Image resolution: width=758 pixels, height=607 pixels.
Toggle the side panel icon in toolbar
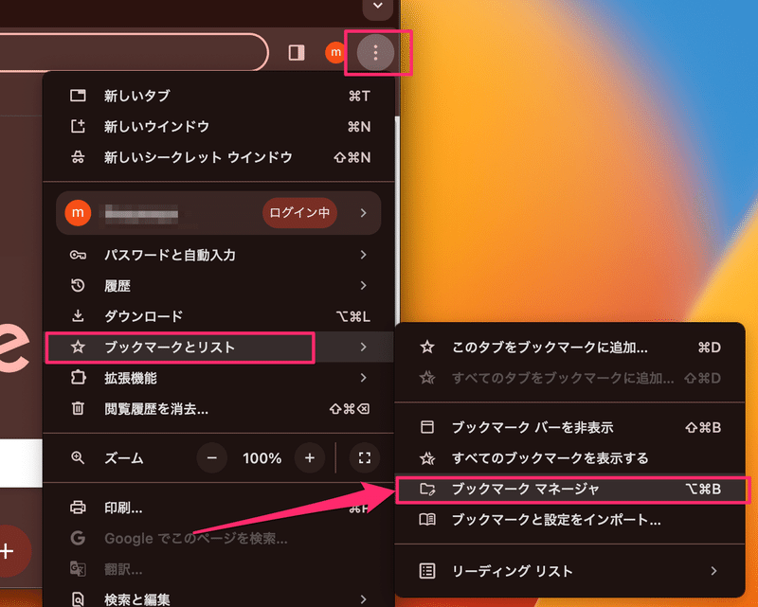(297, 53)
